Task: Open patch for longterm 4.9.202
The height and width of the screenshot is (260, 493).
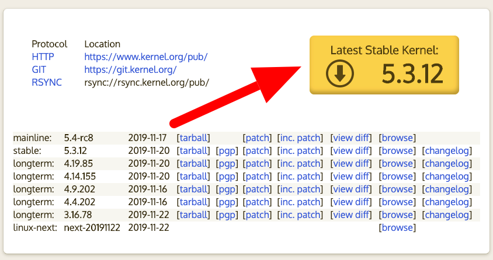Action: click(257, 189)
